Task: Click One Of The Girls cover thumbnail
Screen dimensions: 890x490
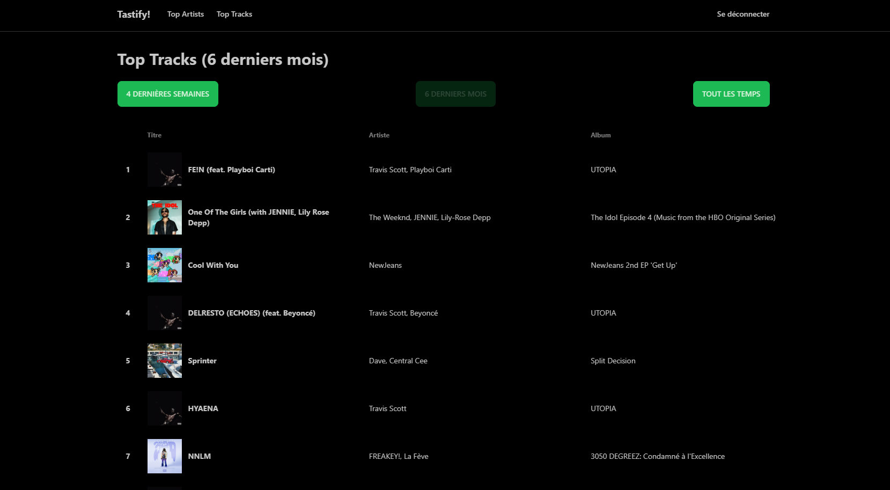Action: pyautogui.click(x=165, y=217)
